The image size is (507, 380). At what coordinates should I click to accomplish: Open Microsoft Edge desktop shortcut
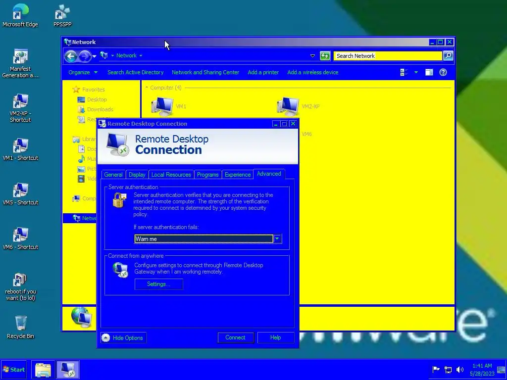[x=20, y=15]
